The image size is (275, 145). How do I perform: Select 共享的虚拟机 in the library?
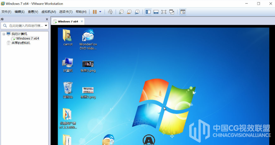pos(21,43)
